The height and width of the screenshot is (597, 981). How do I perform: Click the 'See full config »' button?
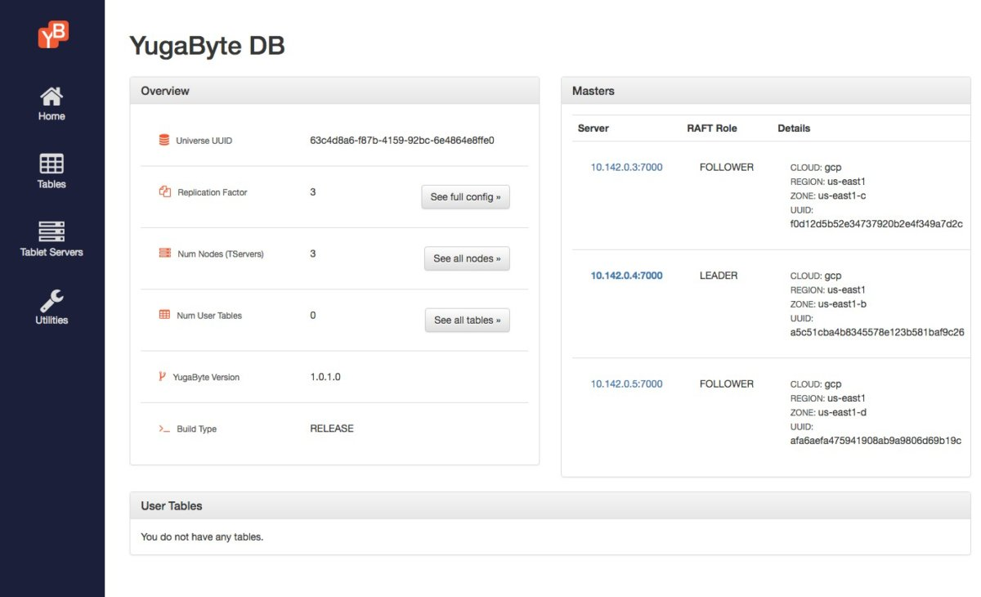tap(465, 197)
